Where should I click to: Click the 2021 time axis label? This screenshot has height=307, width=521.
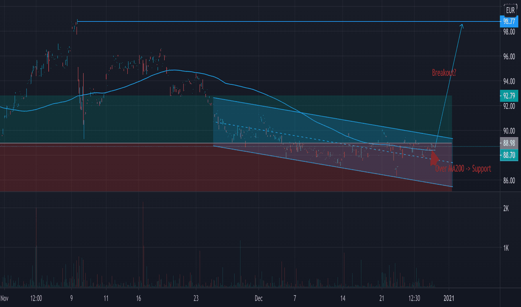(449, 298)
